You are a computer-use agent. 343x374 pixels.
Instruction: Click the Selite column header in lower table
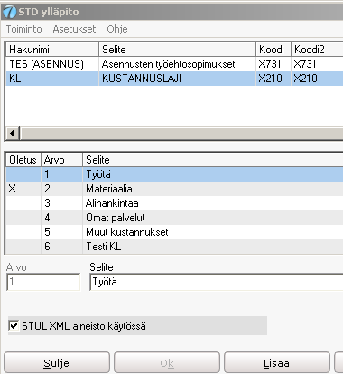(213, 160)
